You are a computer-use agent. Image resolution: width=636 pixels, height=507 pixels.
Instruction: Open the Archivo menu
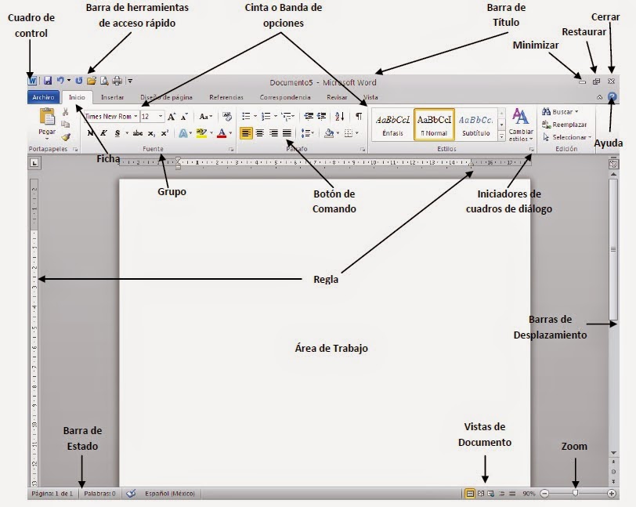click(45, 97)
